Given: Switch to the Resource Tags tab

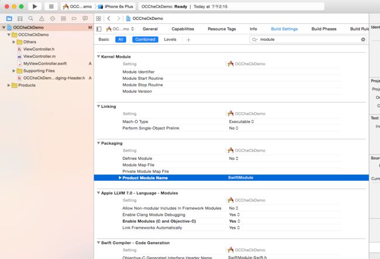Looking at the screenshot, I should coord(222,29).
